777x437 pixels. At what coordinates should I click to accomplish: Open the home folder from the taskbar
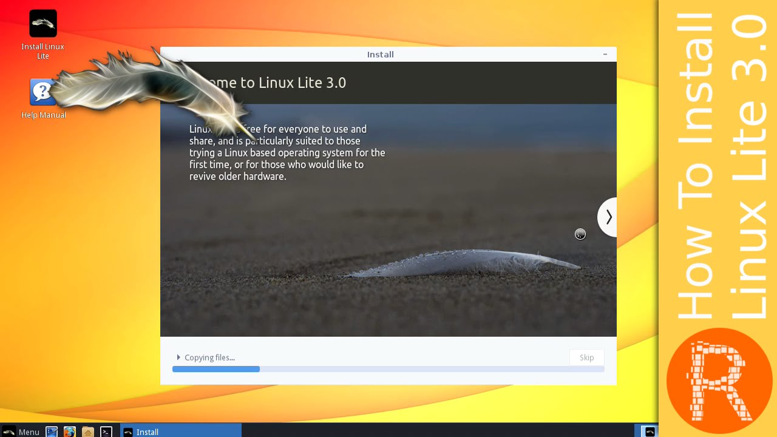coord(88,432)
